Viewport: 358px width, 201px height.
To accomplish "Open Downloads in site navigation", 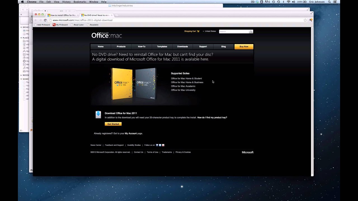I will tap(182, 47).
